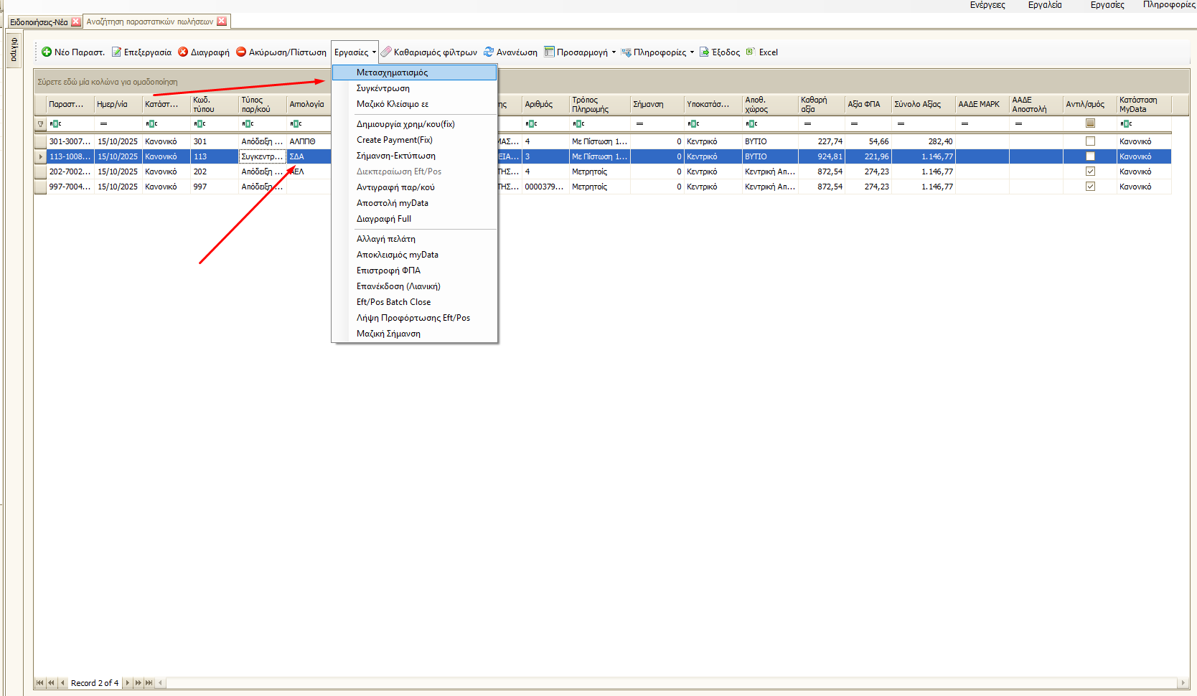Click the Επεξεργασία edit icon

point(116,52)
